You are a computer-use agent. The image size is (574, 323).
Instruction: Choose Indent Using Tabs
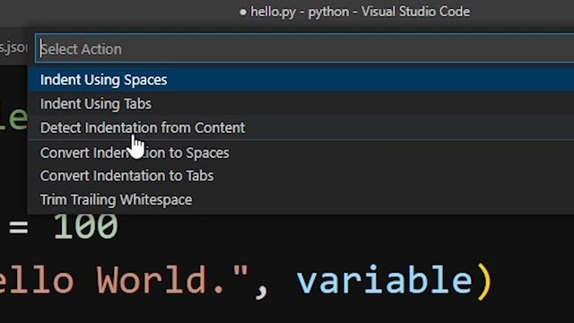[301, 104]
